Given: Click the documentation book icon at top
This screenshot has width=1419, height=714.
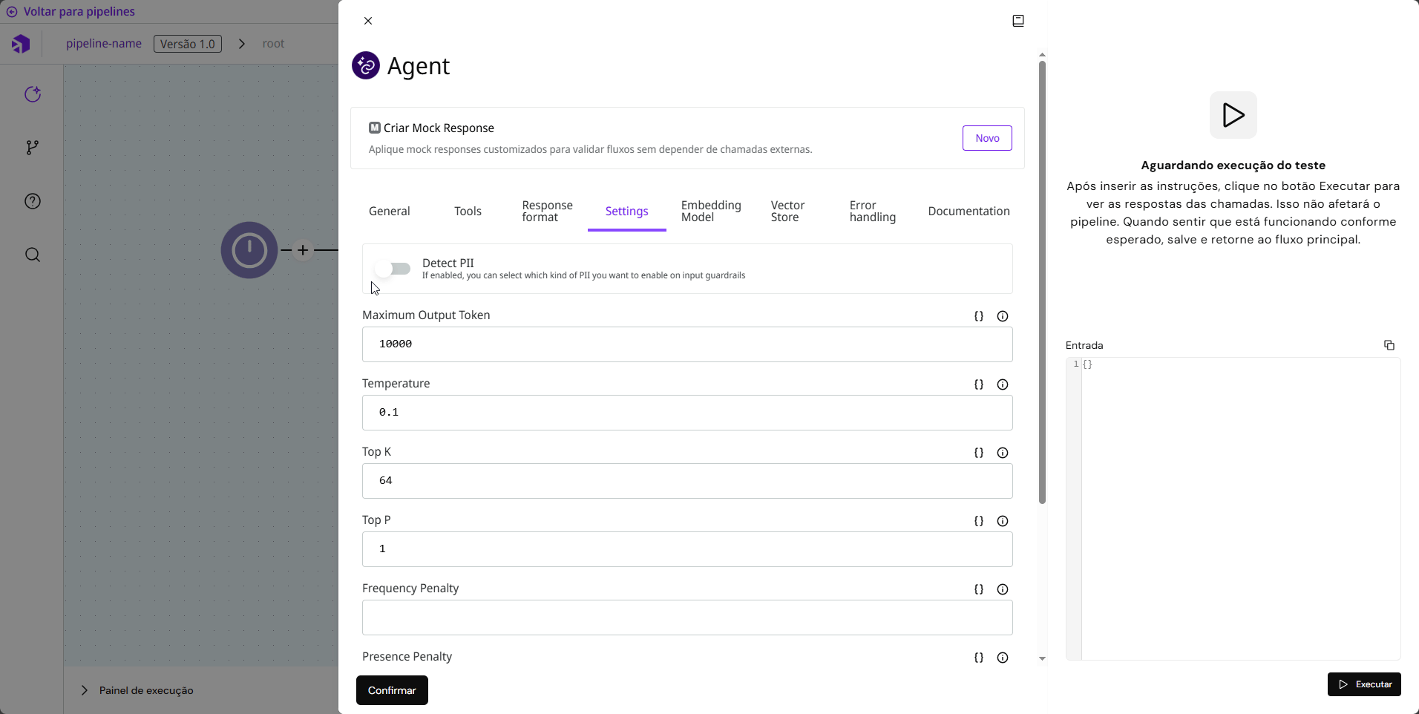Looking at the screenshot, I should [1018, 21].
